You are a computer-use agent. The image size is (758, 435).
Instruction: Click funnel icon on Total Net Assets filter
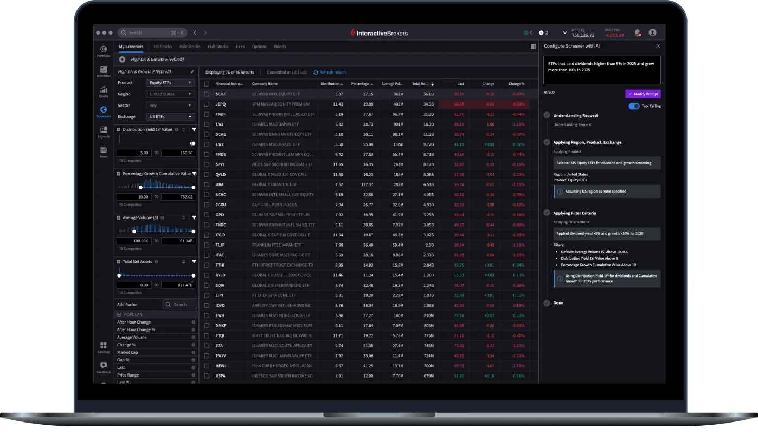[194, 261]
